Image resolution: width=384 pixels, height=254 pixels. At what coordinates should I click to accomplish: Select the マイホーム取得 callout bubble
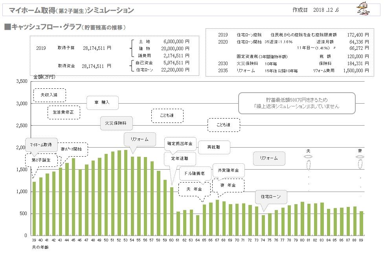point(42,145)
